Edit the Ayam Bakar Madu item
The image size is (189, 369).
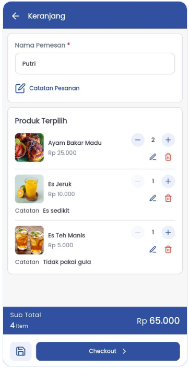153,157
